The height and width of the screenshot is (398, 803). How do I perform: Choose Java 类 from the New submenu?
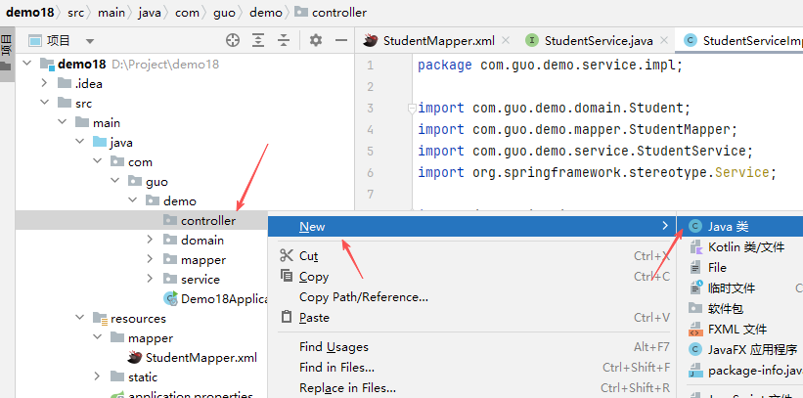tap(728, 226)
